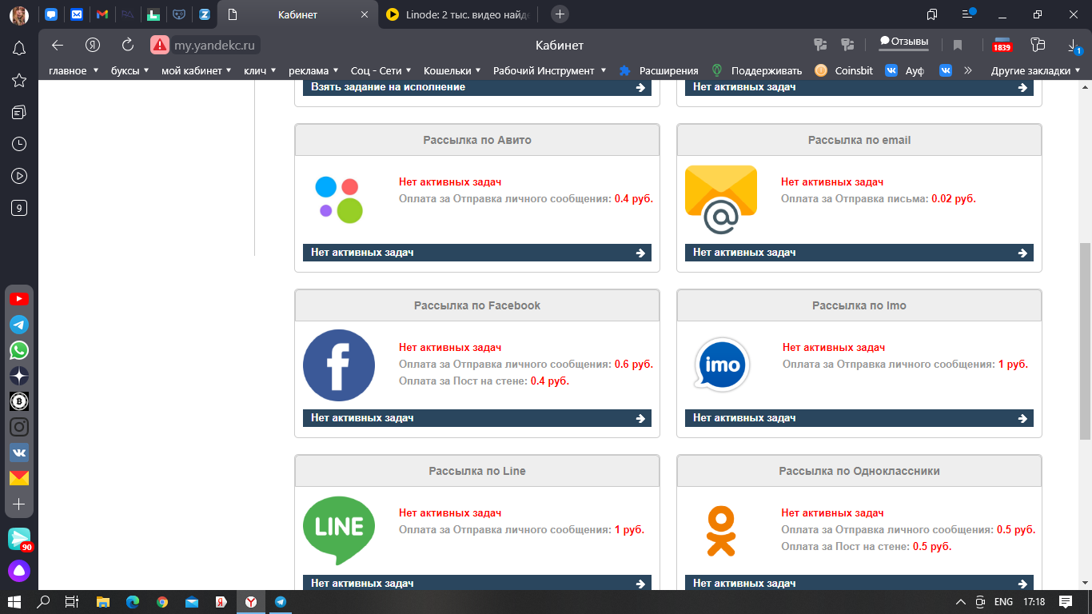Open the Coinsbit bookmark
This screenshot has height=614, width=1092.
point(843,70)
